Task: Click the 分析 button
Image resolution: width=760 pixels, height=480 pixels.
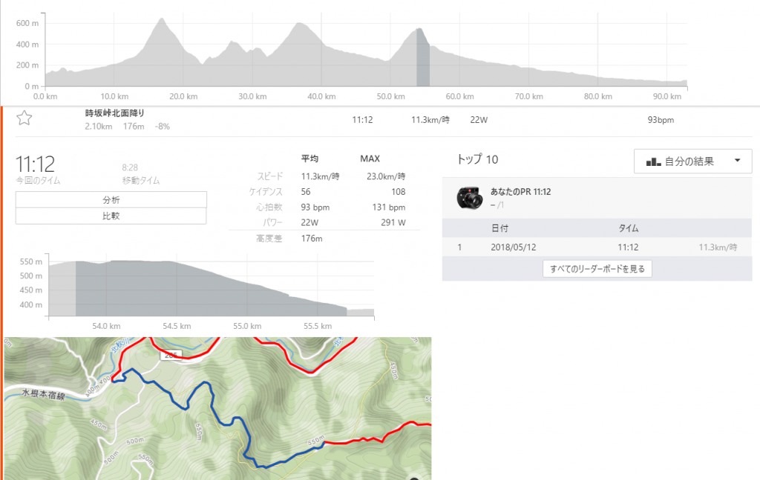Action: [x=111, y=199]
